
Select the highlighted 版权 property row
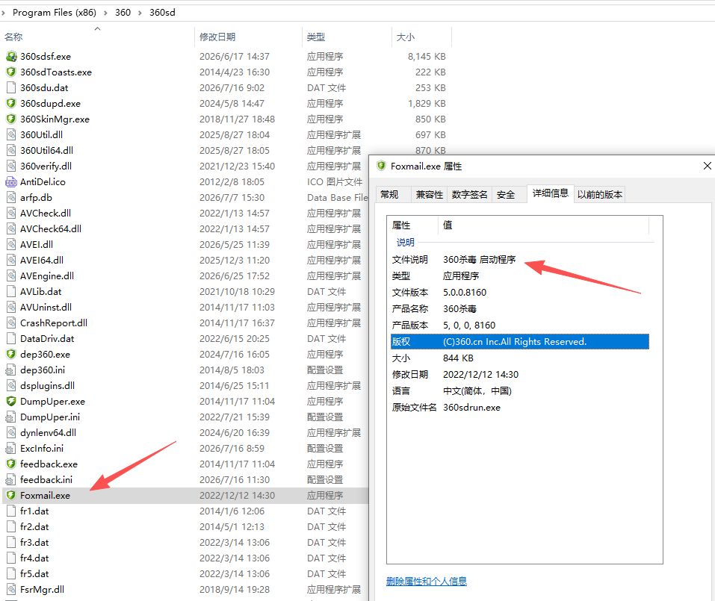519,342
